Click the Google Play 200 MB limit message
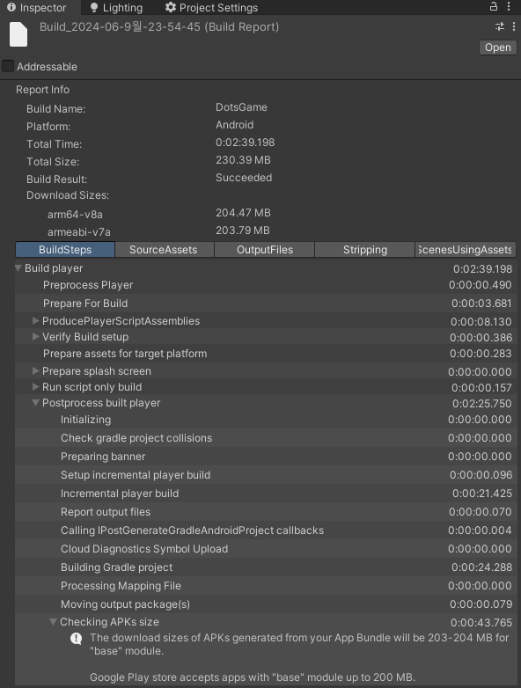The image size is (521, 688). coord(253,677)
